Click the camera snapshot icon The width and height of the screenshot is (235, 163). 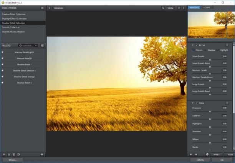click(x=42, y=155)
